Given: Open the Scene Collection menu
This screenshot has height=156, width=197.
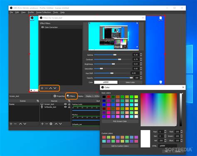Looking at the screenshot, I should click(44, 12).
